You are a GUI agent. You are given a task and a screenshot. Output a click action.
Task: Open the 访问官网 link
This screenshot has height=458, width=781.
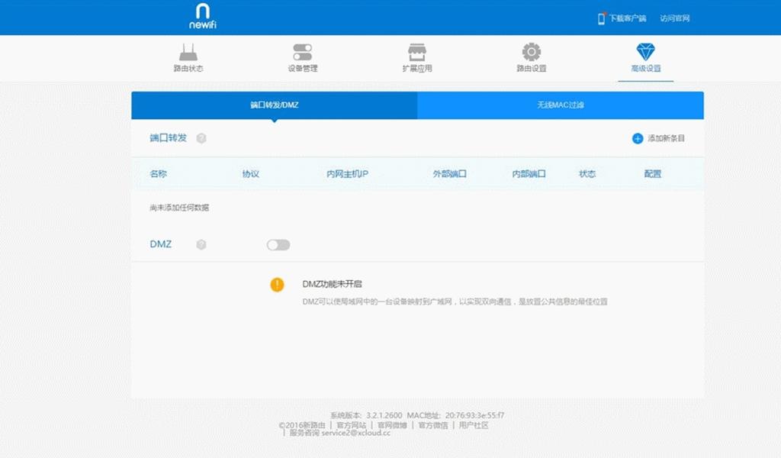pos(676,18)
